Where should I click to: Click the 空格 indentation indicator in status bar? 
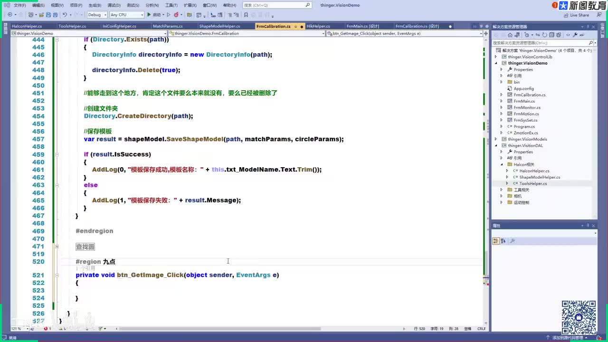point(468,329)
